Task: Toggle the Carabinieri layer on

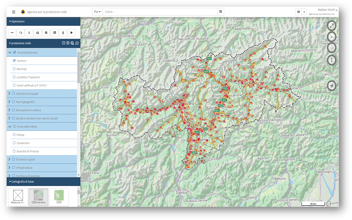Action: 14,143
